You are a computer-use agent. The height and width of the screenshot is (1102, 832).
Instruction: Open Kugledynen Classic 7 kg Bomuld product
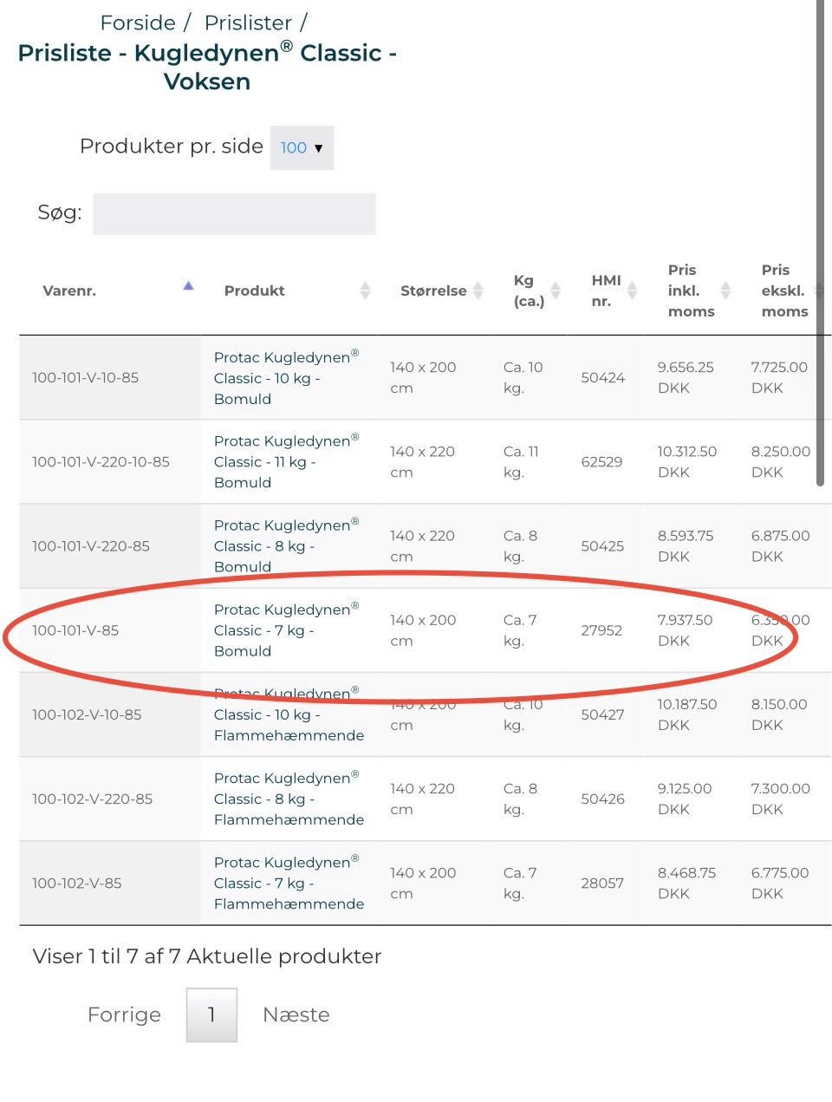point(286,629)
